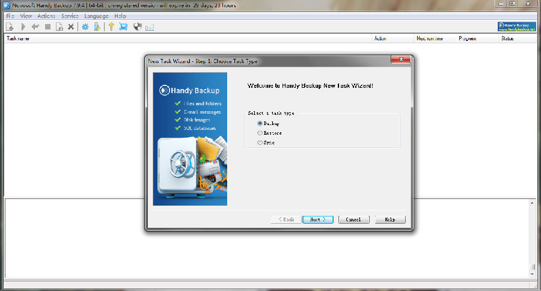This screenshot has width=541, height=291.
Task: Click 'E-mail messages' in wizard banner
Action: [202, 112]
